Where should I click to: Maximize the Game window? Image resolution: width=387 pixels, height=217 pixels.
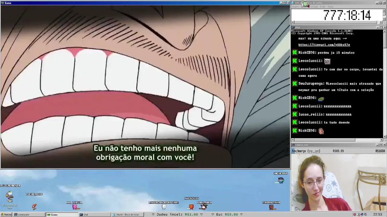point(284,3)
